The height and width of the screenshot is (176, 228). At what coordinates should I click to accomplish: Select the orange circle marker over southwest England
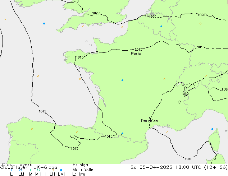click(x=83, y=27)
